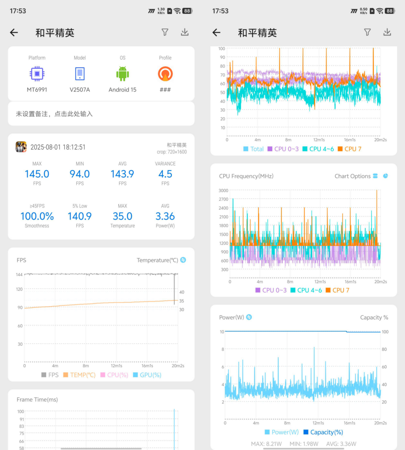Open the filter icon on the left screen
The width and height of the screenshot is (405, 450).
165,32
